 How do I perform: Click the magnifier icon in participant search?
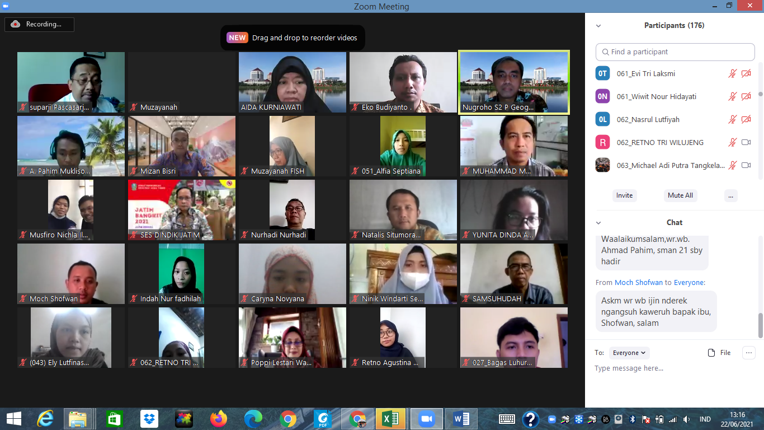click(605, 52)
